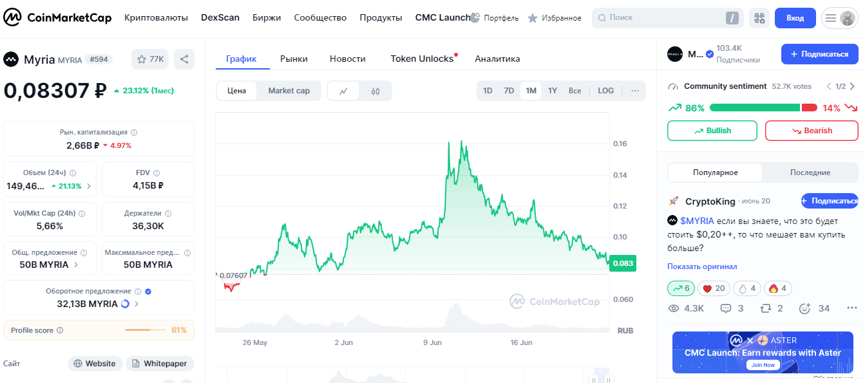
Task: Toggle LOG scale on chart
Action: coord(605,91)
